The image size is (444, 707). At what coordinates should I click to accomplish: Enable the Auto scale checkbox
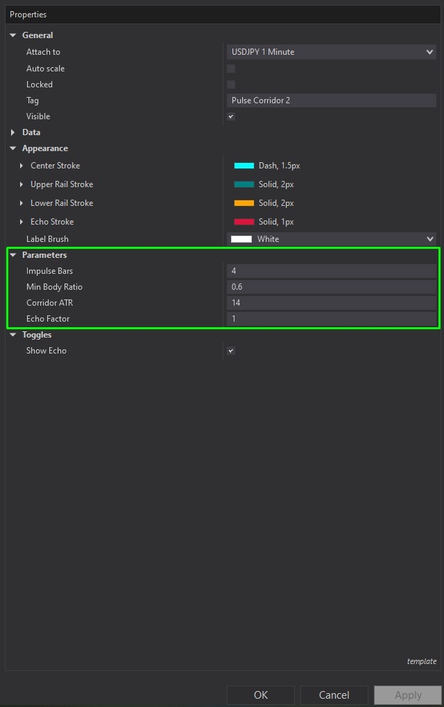(231, 69)
